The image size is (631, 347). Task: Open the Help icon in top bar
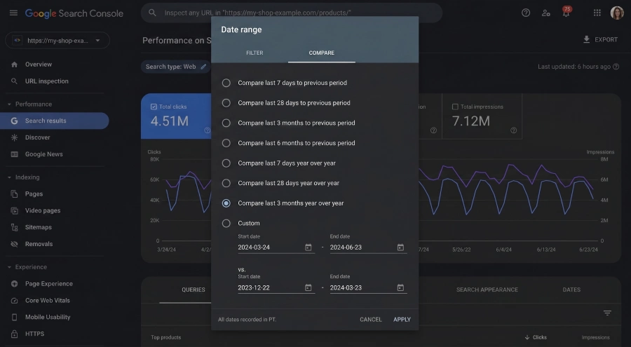(x=526, y=13)
